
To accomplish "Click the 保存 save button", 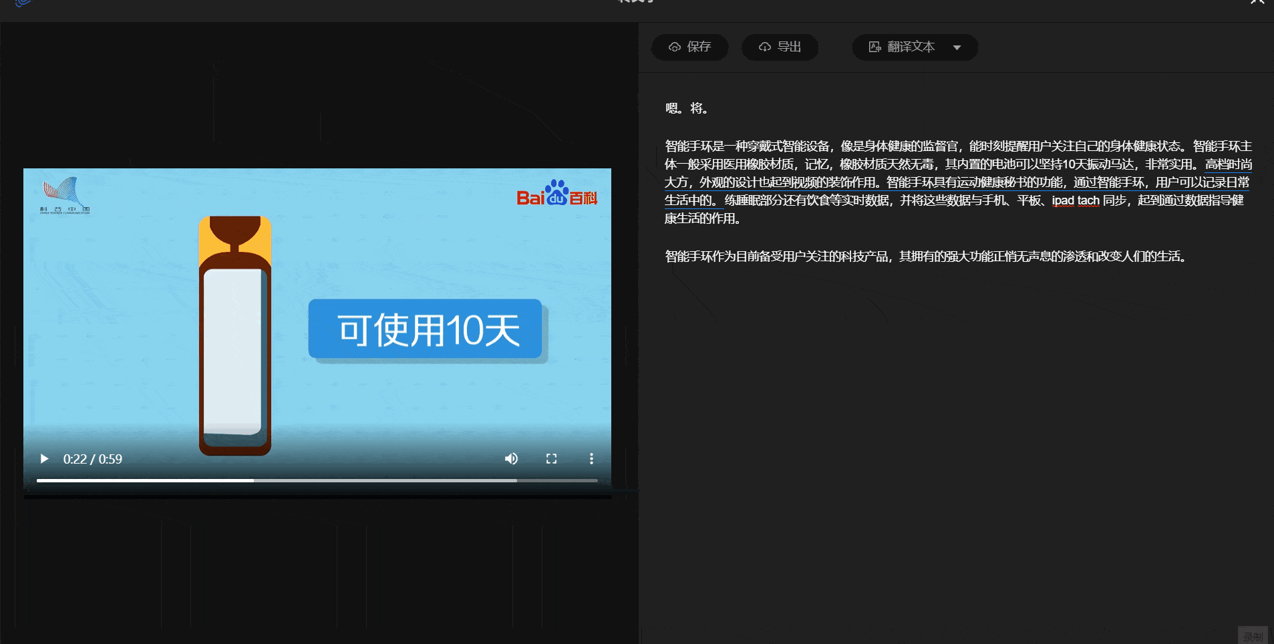I will [x=690, y=47].
